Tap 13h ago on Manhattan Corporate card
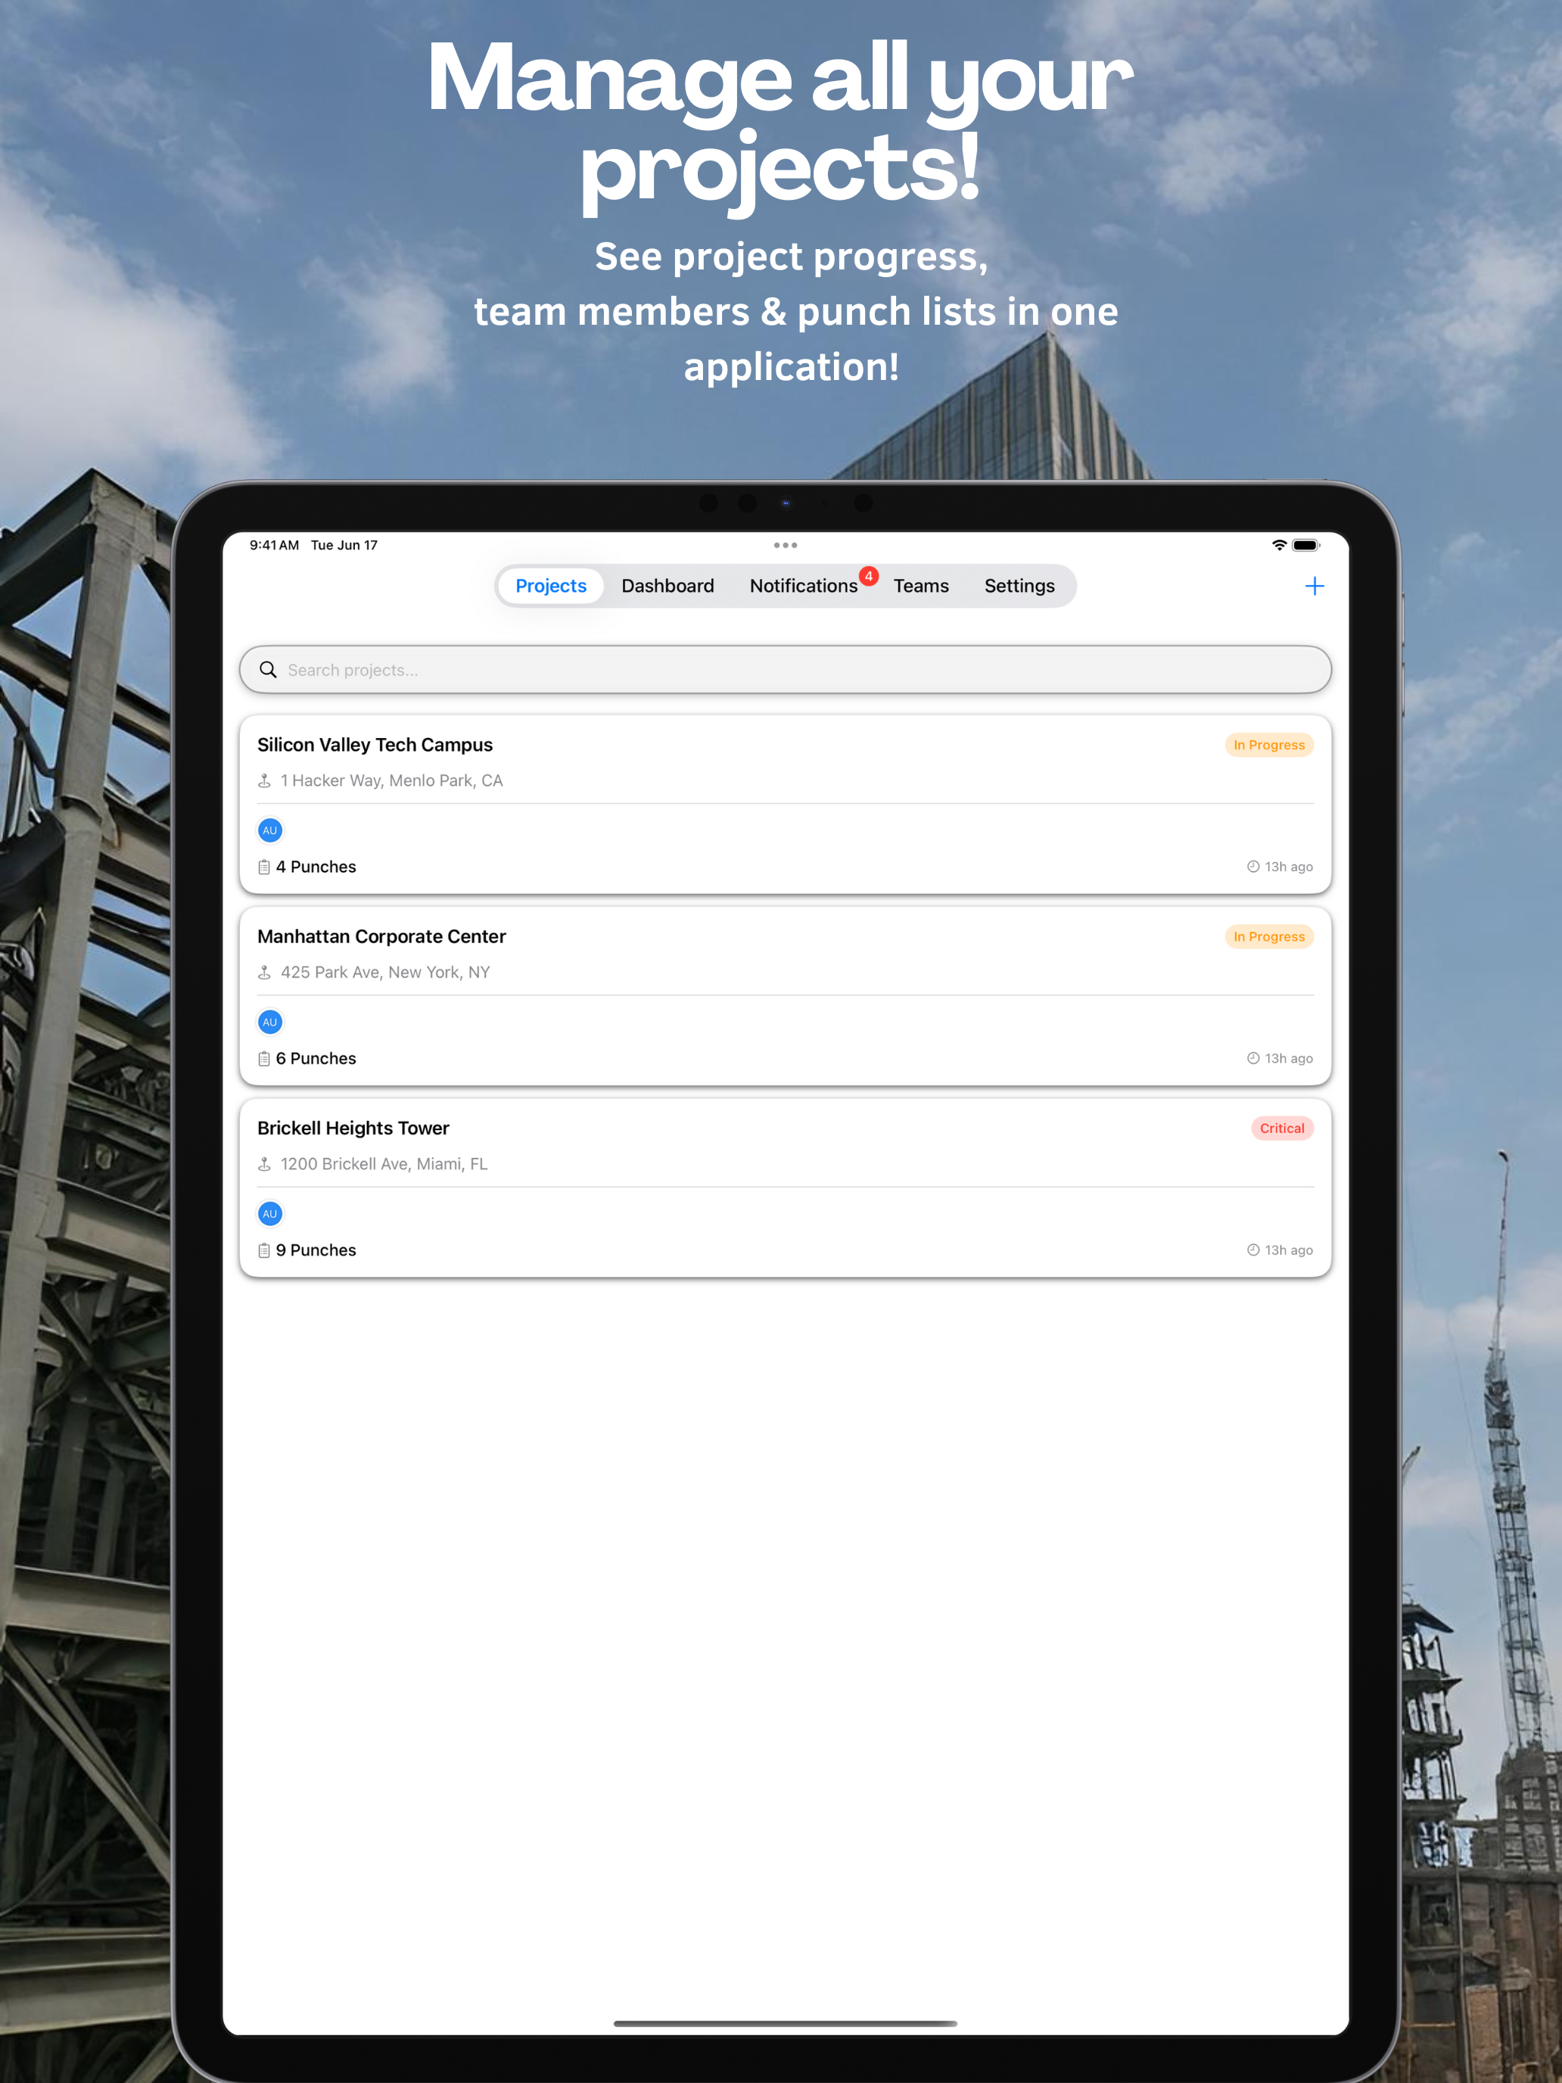1562x2083 pixels. tap(1289, 1058)
